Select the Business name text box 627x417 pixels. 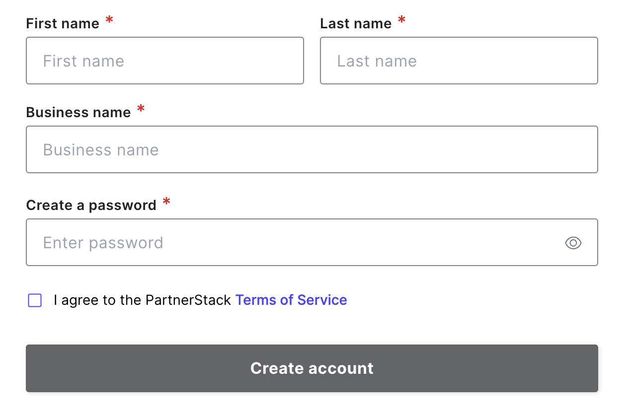click(312, 149)
